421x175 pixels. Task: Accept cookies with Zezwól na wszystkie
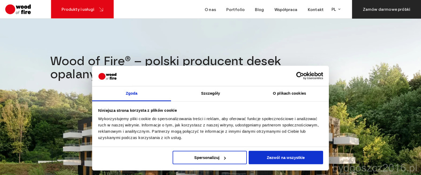pos(286,157)
